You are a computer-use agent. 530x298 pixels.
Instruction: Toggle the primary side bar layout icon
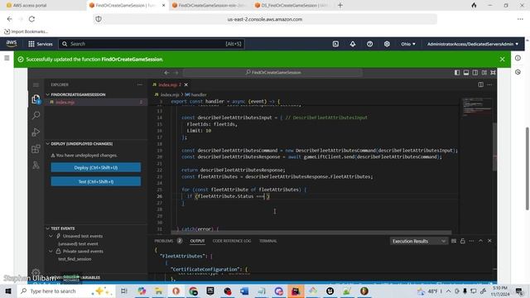point(457,72)
